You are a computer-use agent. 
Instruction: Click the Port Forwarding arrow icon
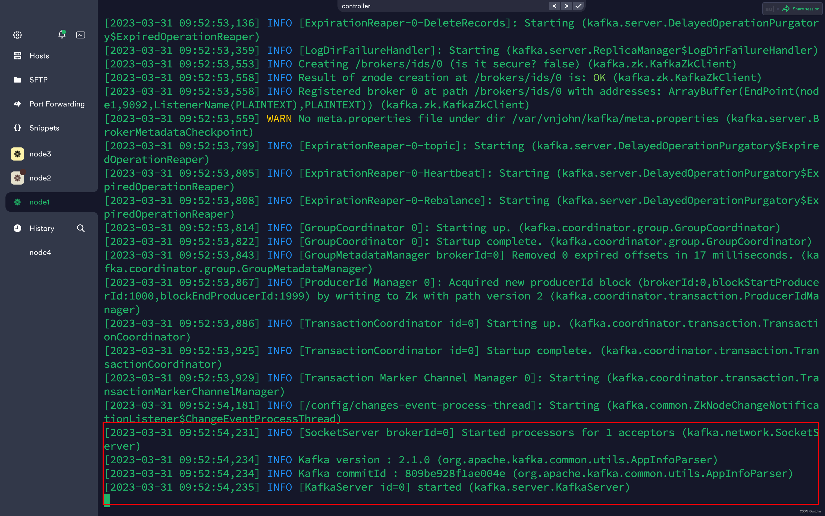pos(17,104)
